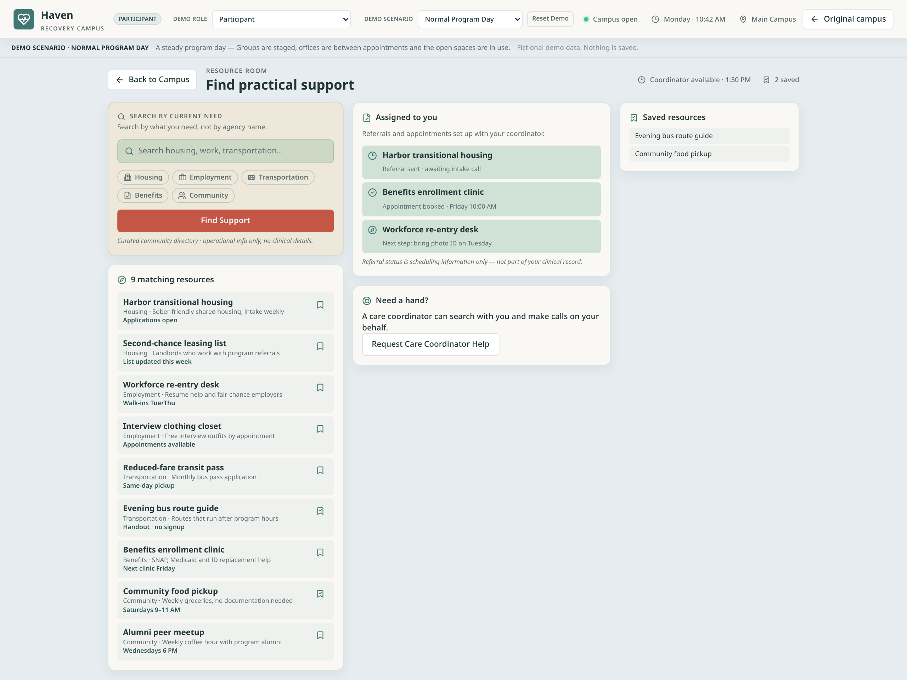
Task: Click 'Walk-ins Tue/Thu' status text
Action: (x=149, y=403)
